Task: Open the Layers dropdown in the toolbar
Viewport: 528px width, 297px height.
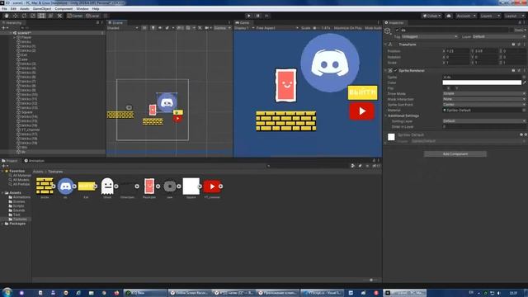Action: click(x=490, y=16)
